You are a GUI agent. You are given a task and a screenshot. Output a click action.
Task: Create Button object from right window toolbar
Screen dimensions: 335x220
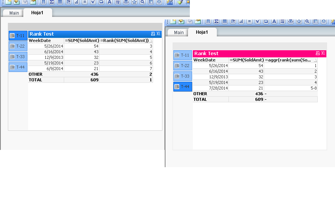[266, 21]
